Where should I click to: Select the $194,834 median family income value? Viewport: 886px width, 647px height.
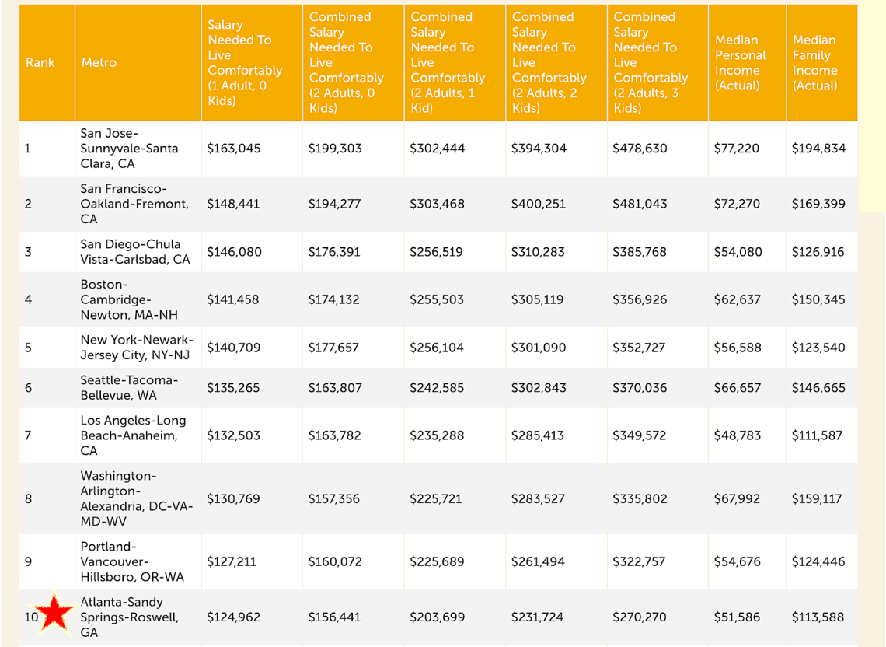pyautogui.click(x=818, y=148)
